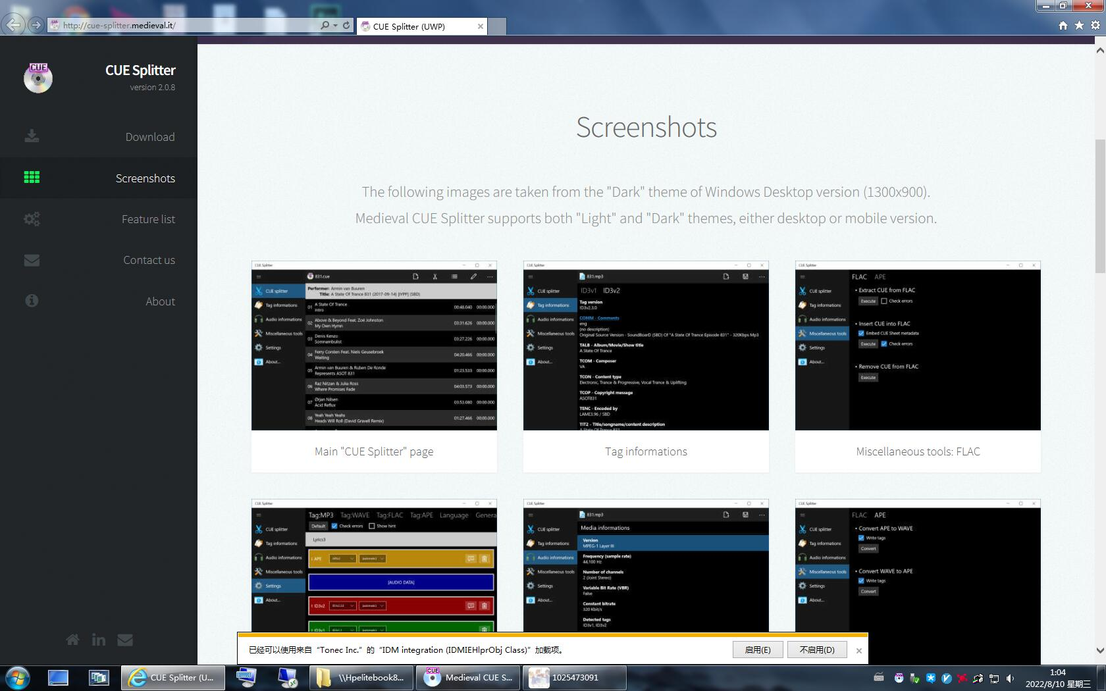
Task: Click the Download arrow icon in sidebar
Action: point(32,136)
